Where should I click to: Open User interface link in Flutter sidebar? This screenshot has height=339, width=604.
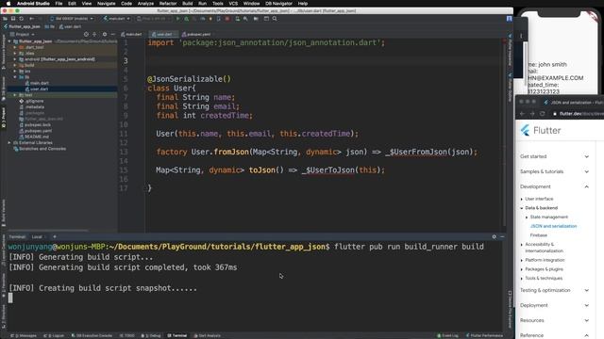(x=539, y=199)
